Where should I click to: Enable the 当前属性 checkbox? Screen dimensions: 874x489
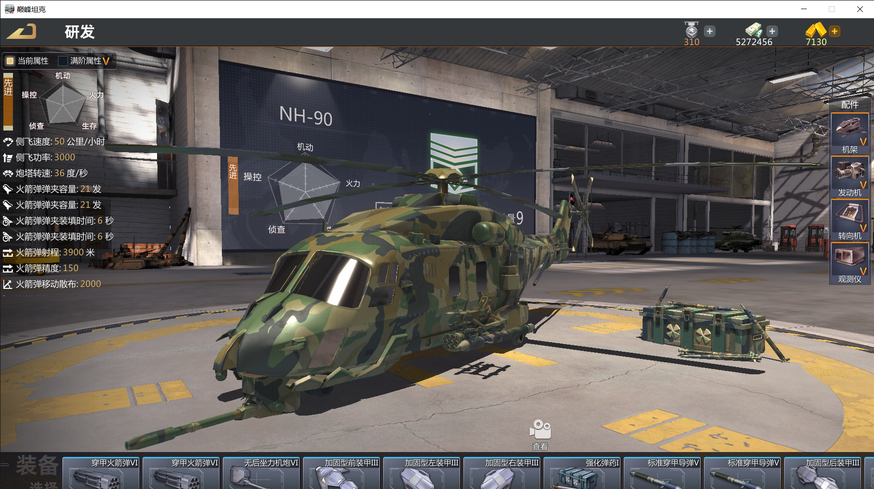point(10,61)
